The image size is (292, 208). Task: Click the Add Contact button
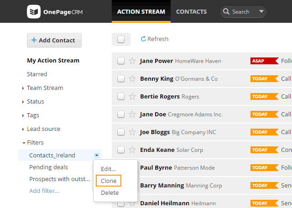coord(54,40)
